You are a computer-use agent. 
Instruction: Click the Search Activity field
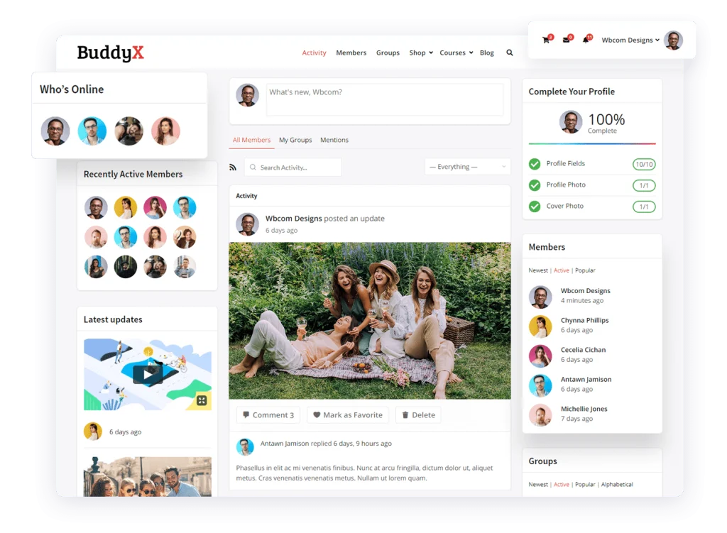293,167
